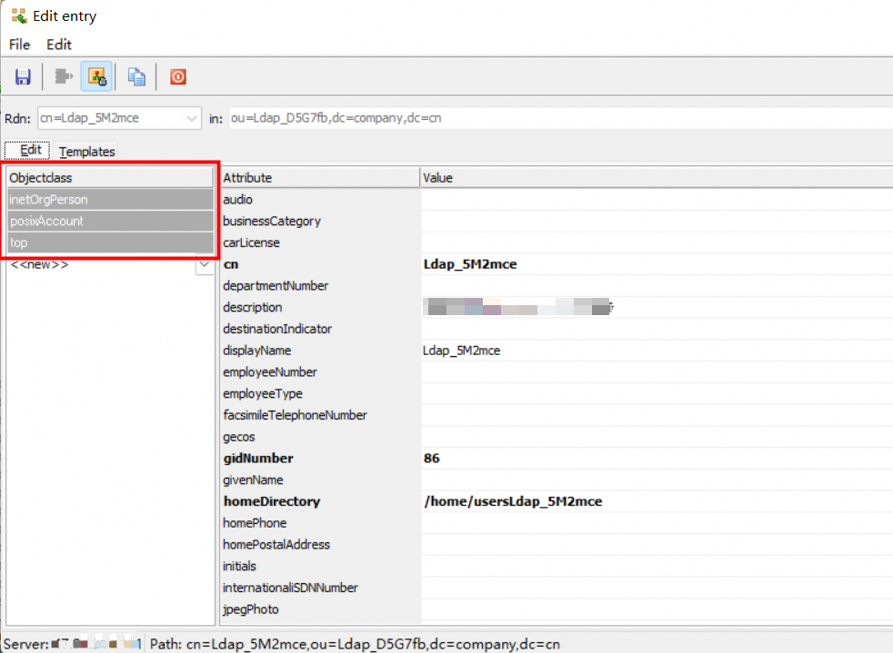Select the cn attribute name
The width and height of the screenshot is (893, 653).
231,264
